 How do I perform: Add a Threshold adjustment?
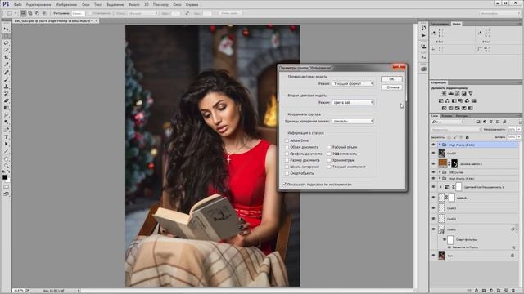pos(457,108)
